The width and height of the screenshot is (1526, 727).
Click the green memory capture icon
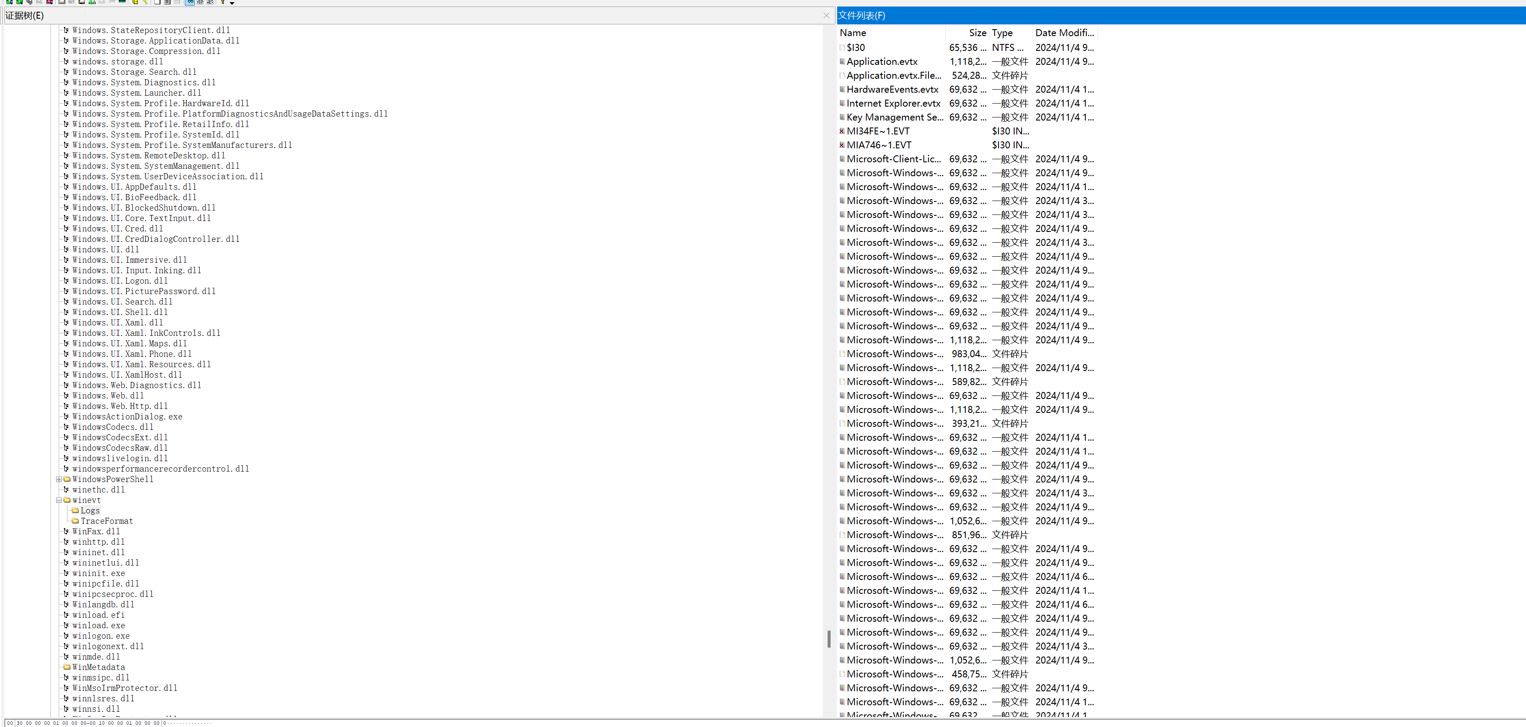pos(122,2)
